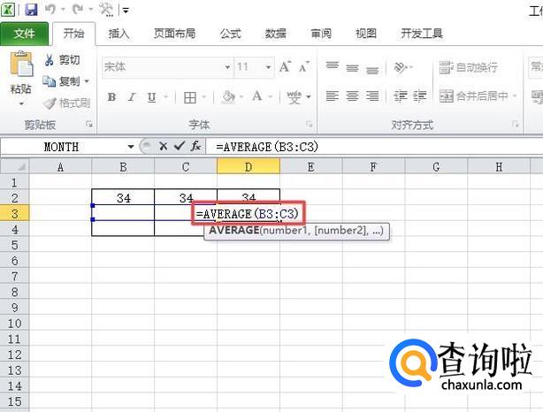Expand the 复制 dropdown arrow
Viewport: 543px width, 412px height.
[x=87, y=81]
